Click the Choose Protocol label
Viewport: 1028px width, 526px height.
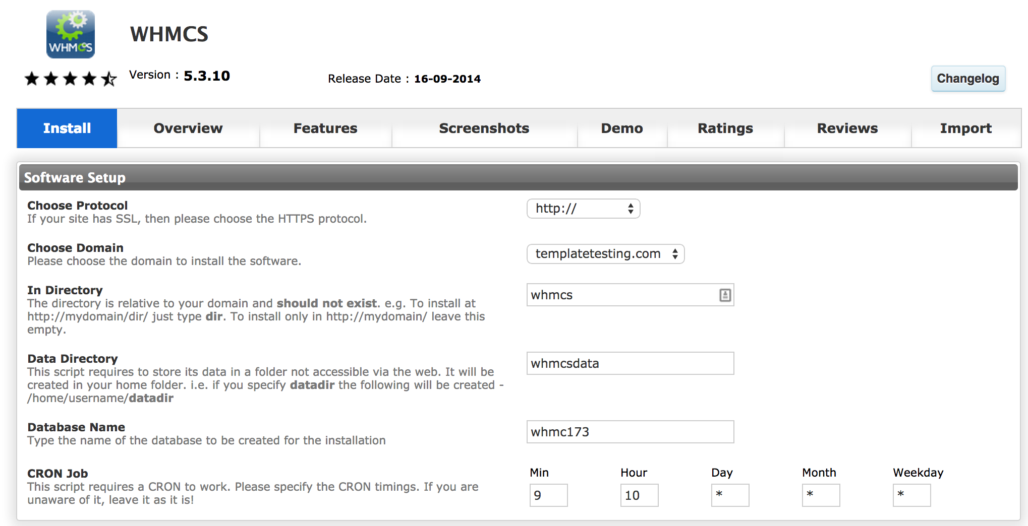coord(77,206)
